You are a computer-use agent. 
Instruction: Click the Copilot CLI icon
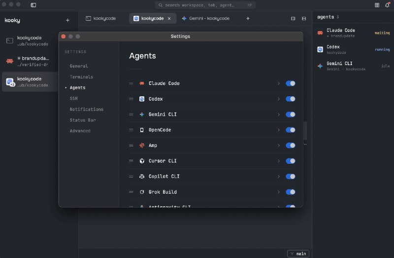click(142, 177)
